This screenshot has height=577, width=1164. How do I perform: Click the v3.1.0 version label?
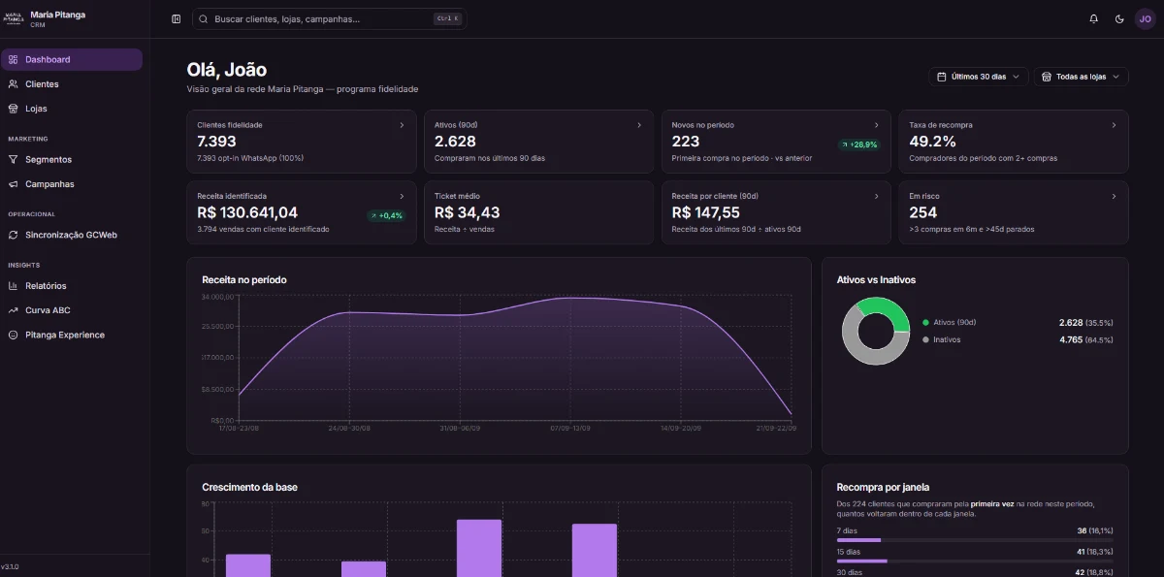(10, 566)
